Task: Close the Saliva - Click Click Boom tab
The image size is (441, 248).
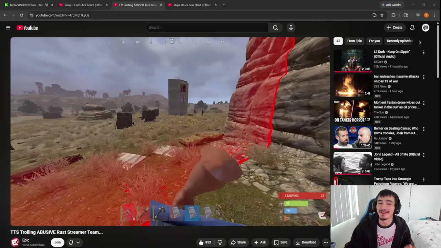Action: (106, 5)
